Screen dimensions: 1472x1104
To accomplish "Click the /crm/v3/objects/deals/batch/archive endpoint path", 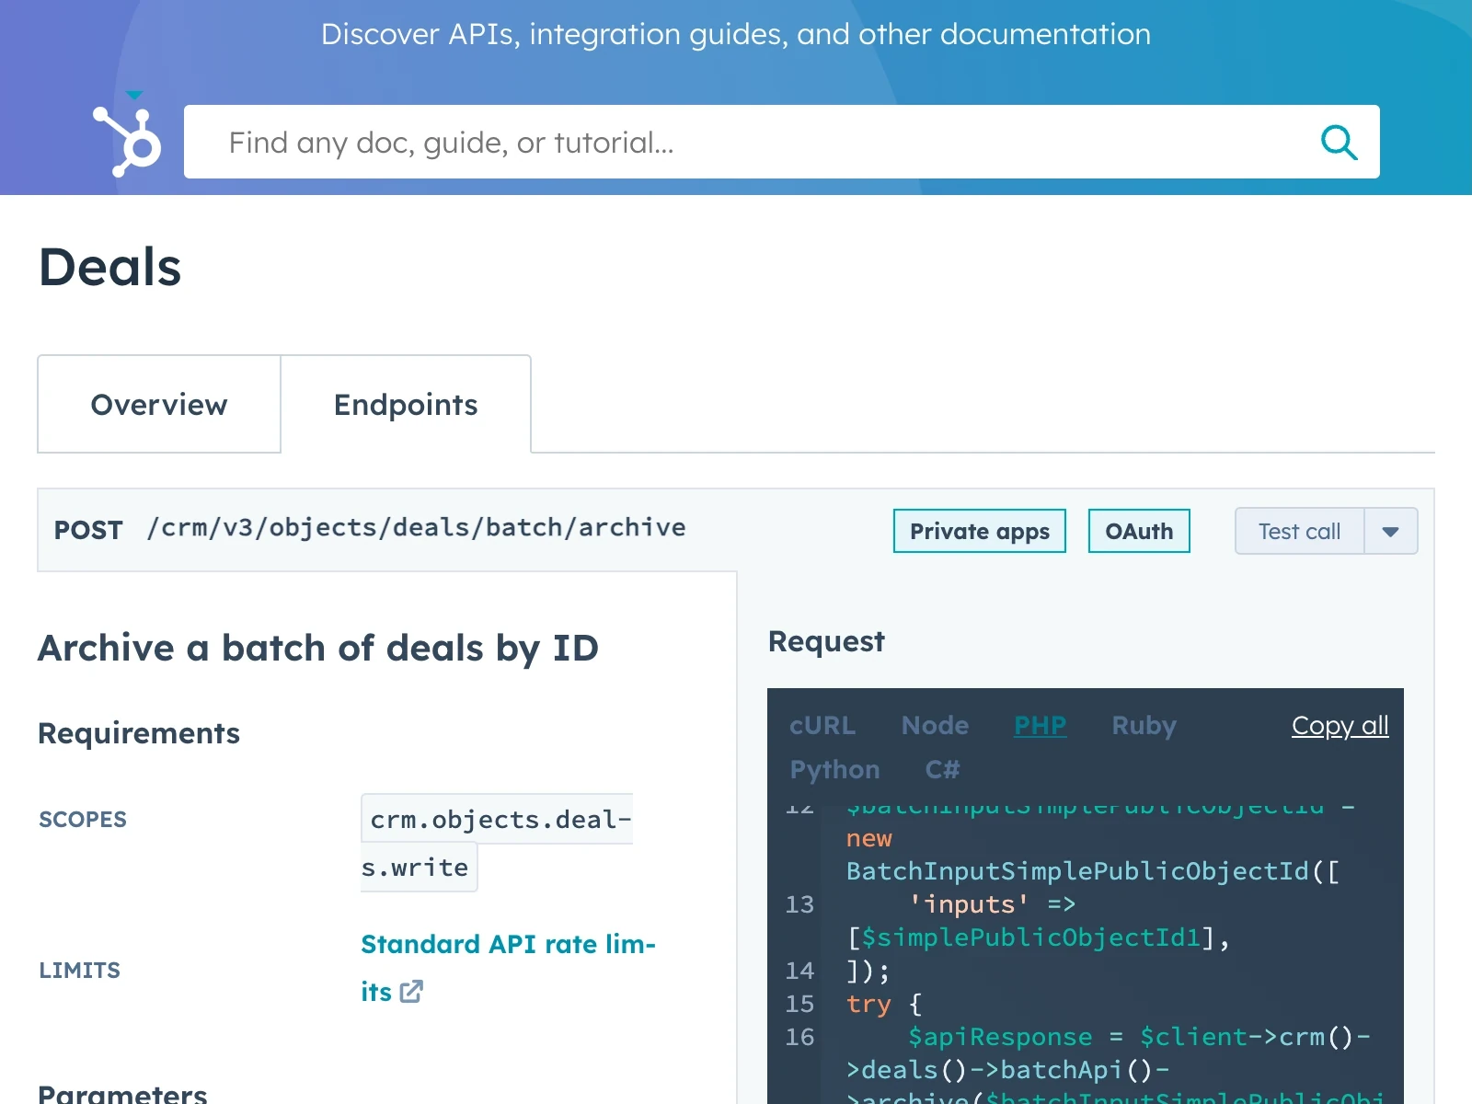I will coord(417,528).
